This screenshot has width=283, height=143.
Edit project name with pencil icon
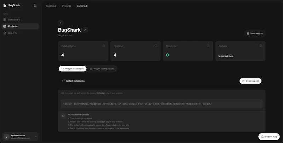[x=85, y=30]
